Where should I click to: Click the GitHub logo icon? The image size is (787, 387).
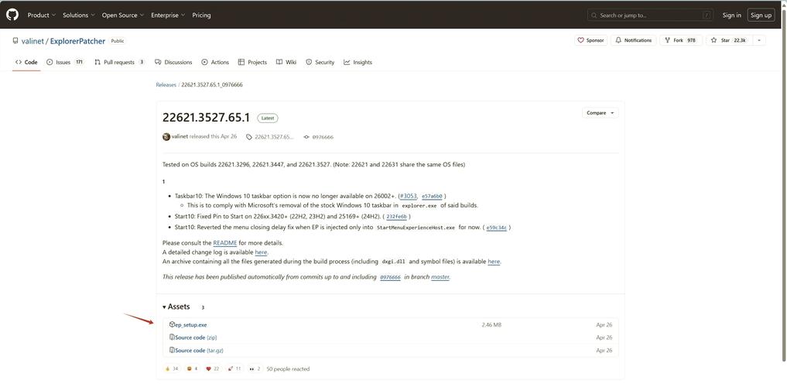(12, 15)
